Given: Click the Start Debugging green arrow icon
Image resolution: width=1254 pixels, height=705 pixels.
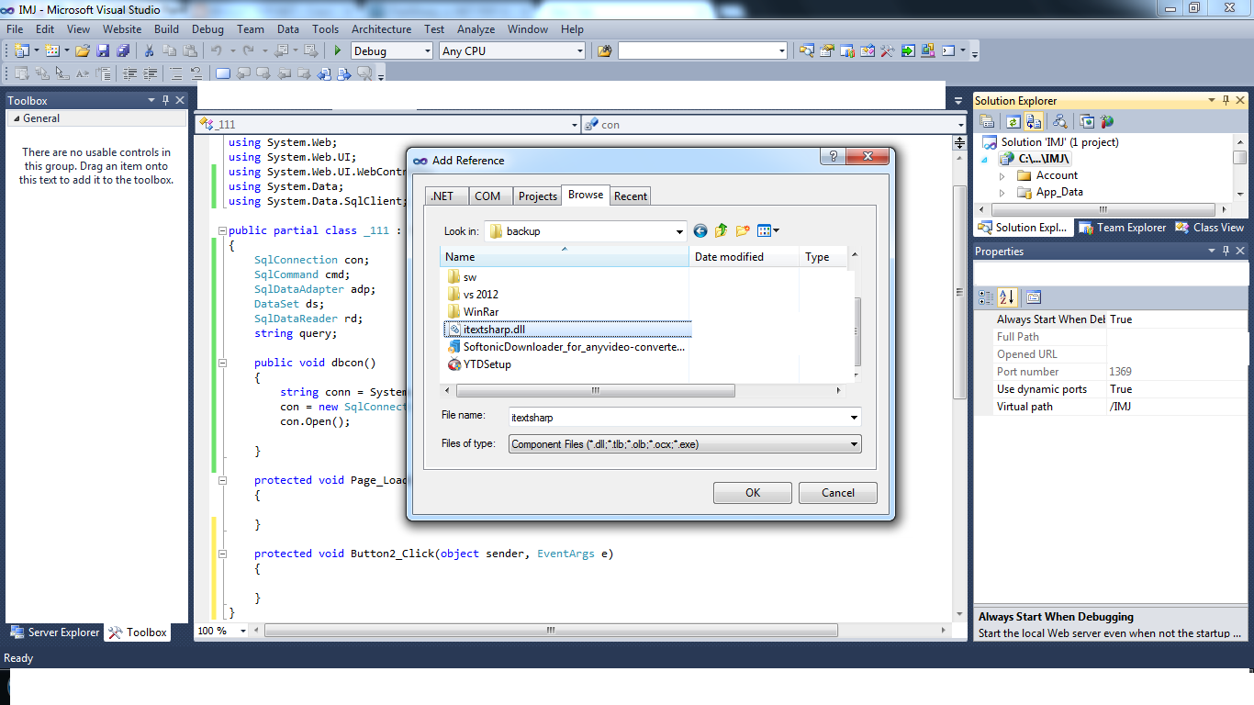Looking at the screenshot, I should pos(337,50).
